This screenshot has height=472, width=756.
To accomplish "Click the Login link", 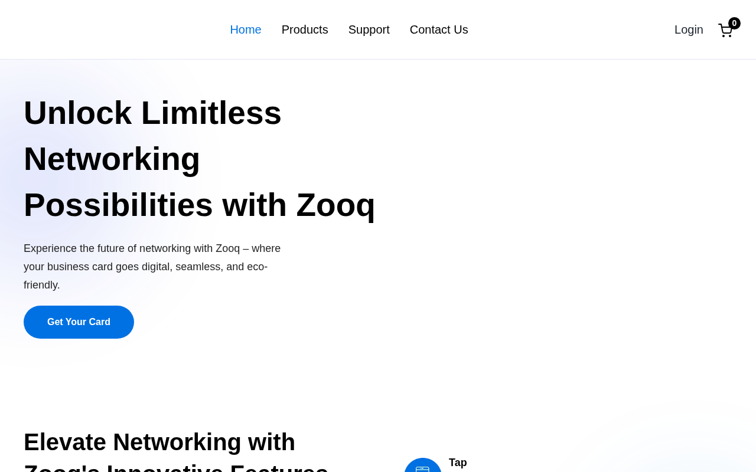I will click(x=689, y=29).
